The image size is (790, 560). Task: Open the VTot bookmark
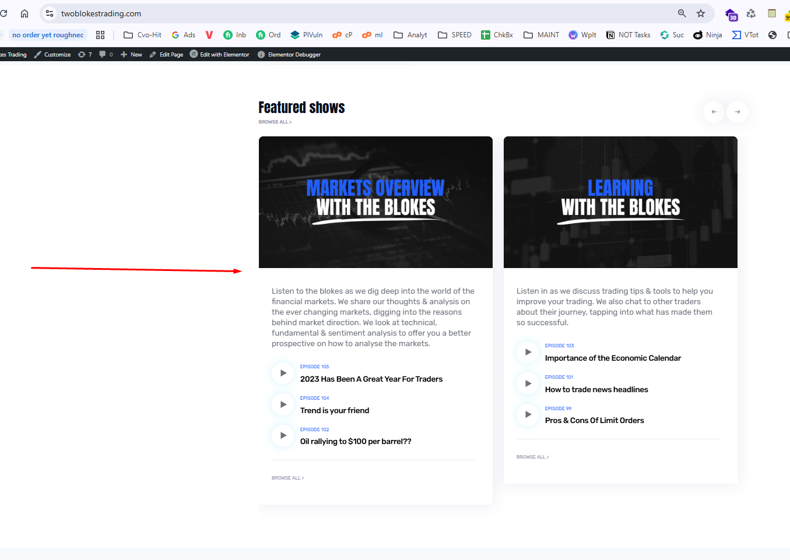(x=745, y=35)
